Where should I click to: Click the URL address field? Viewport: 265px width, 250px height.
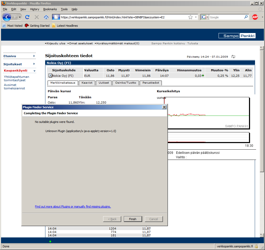pos(124,17)
